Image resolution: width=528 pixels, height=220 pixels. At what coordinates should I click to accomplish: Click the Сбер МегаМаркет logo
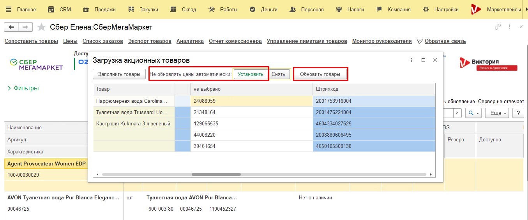36,64
